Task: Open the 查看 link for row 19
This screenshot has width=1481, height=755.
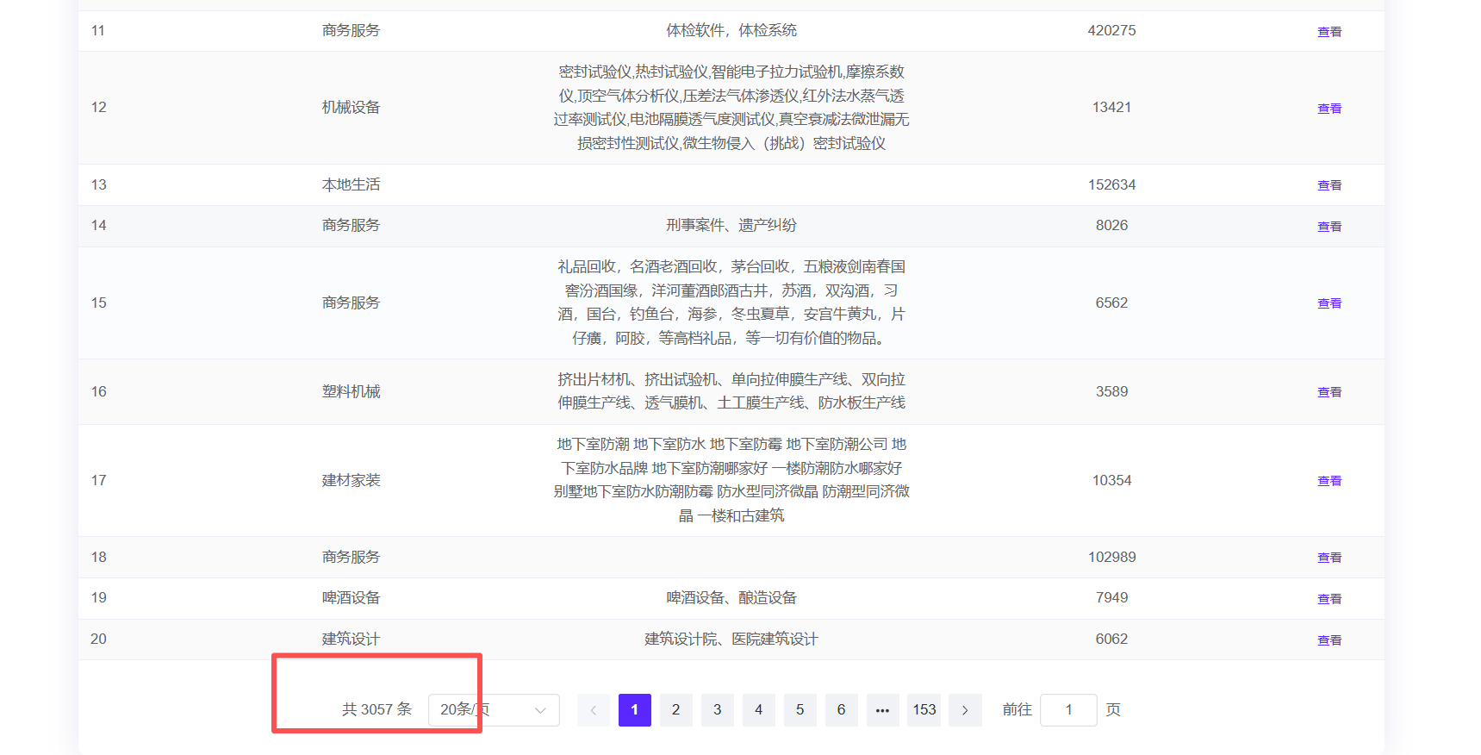Action: [1329, 599]
